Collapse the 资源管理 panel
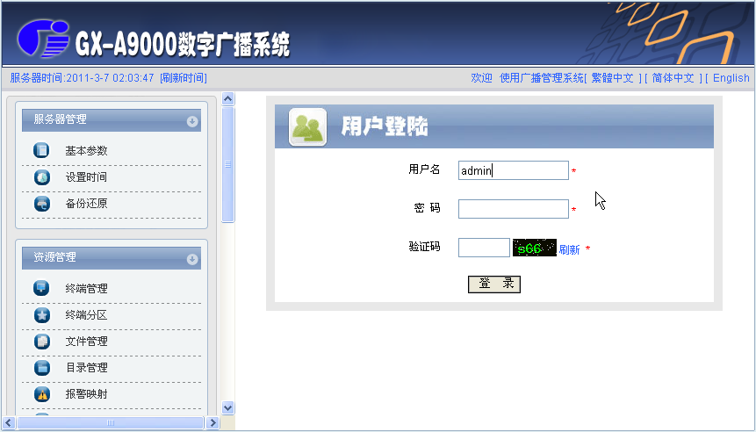 192,259
